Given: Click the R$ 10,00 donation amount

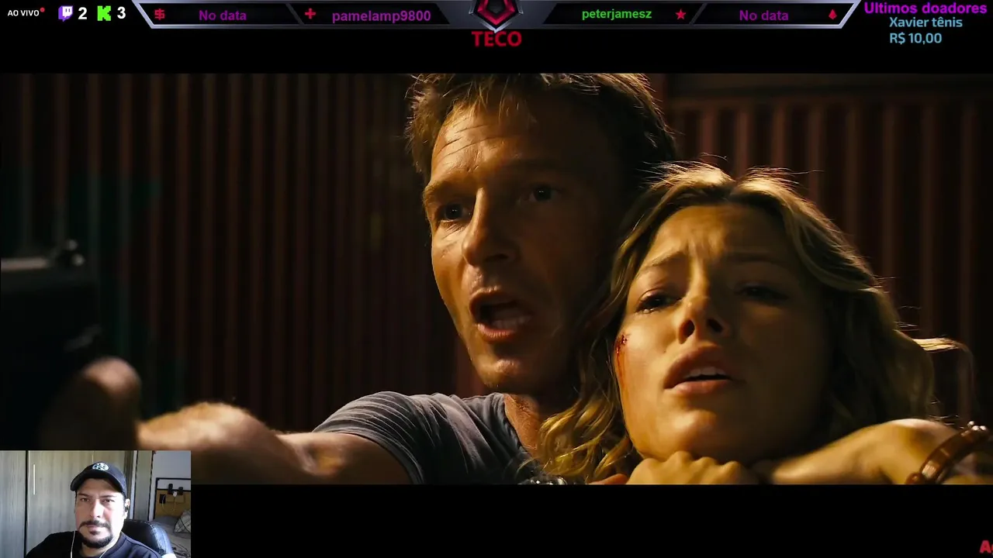Looking at the screenshot, I should tap(915, 39).
